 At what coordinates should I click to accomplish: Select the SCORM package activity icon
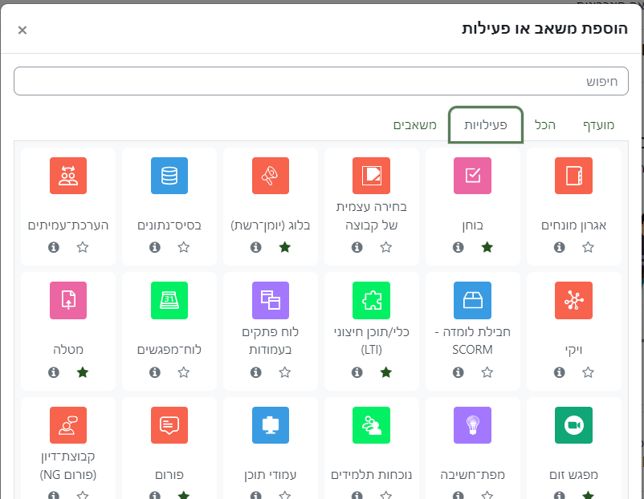(x=472, y=300)
